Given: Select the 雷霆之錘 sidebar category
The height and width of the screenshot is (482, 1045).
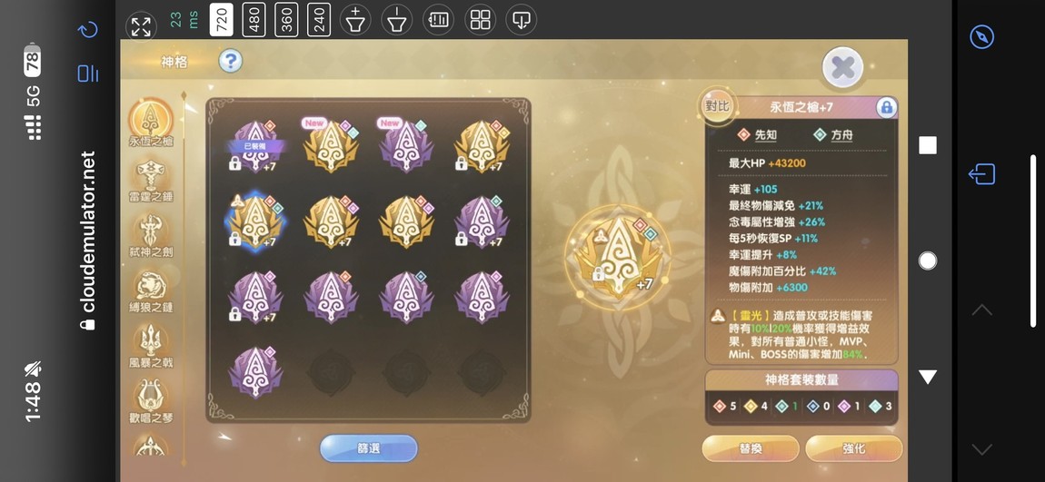Looking at the screenshot, I should 151,180.
